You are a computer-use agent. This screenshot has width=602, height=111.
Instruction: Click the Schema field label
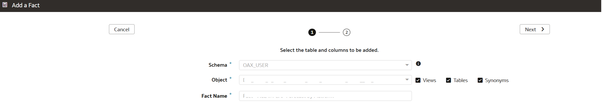(218, 65)
